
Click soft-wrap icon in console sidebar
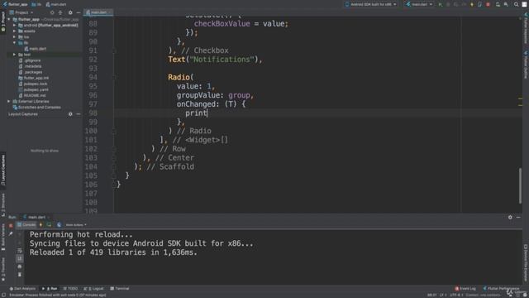click(20, 250)
